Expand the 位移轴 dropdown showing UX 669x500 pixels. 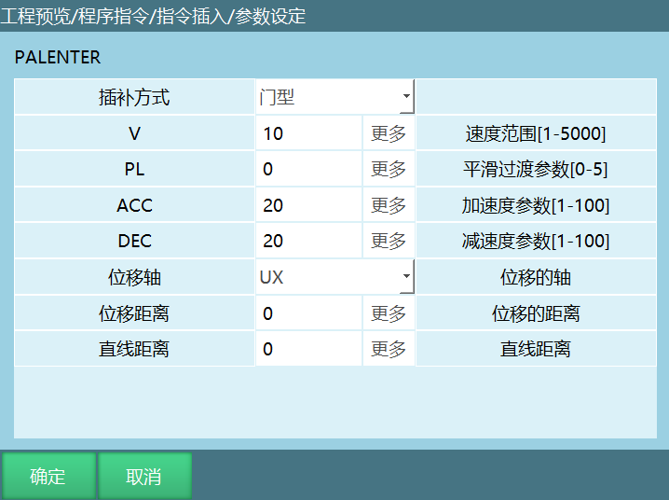click(x=334, y=277)
